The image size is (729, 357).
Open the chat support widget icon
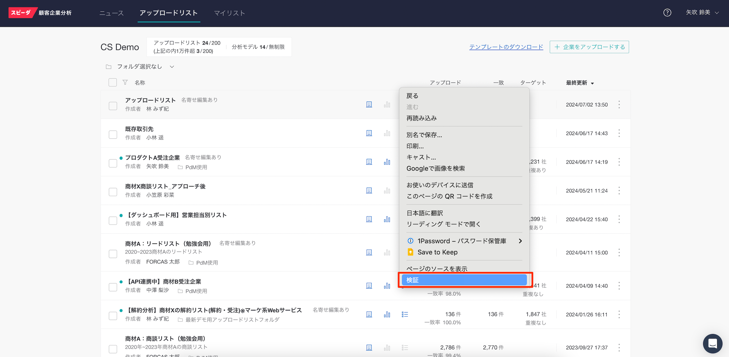click(713, 343)
